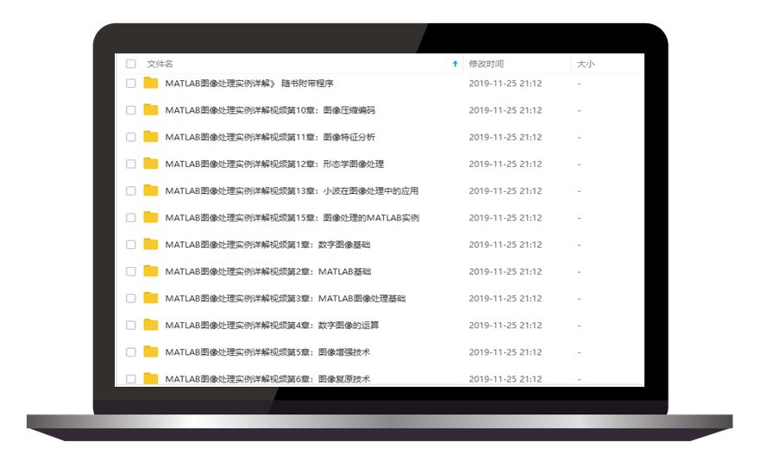Open folder 第10章：图像压缩编码
760x466 pixels.
(270, 110)
